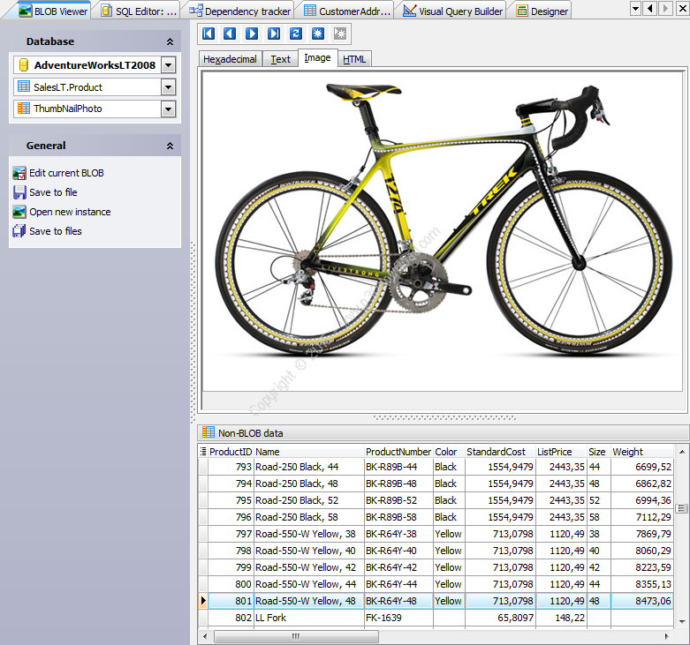
Task: Click the refresh data toolbar icon
Action: pos(296,34)
